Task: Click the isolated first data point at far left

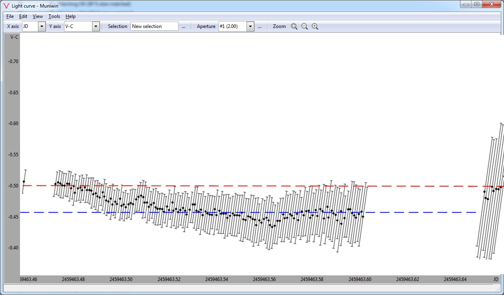Action: coord(24,181)
